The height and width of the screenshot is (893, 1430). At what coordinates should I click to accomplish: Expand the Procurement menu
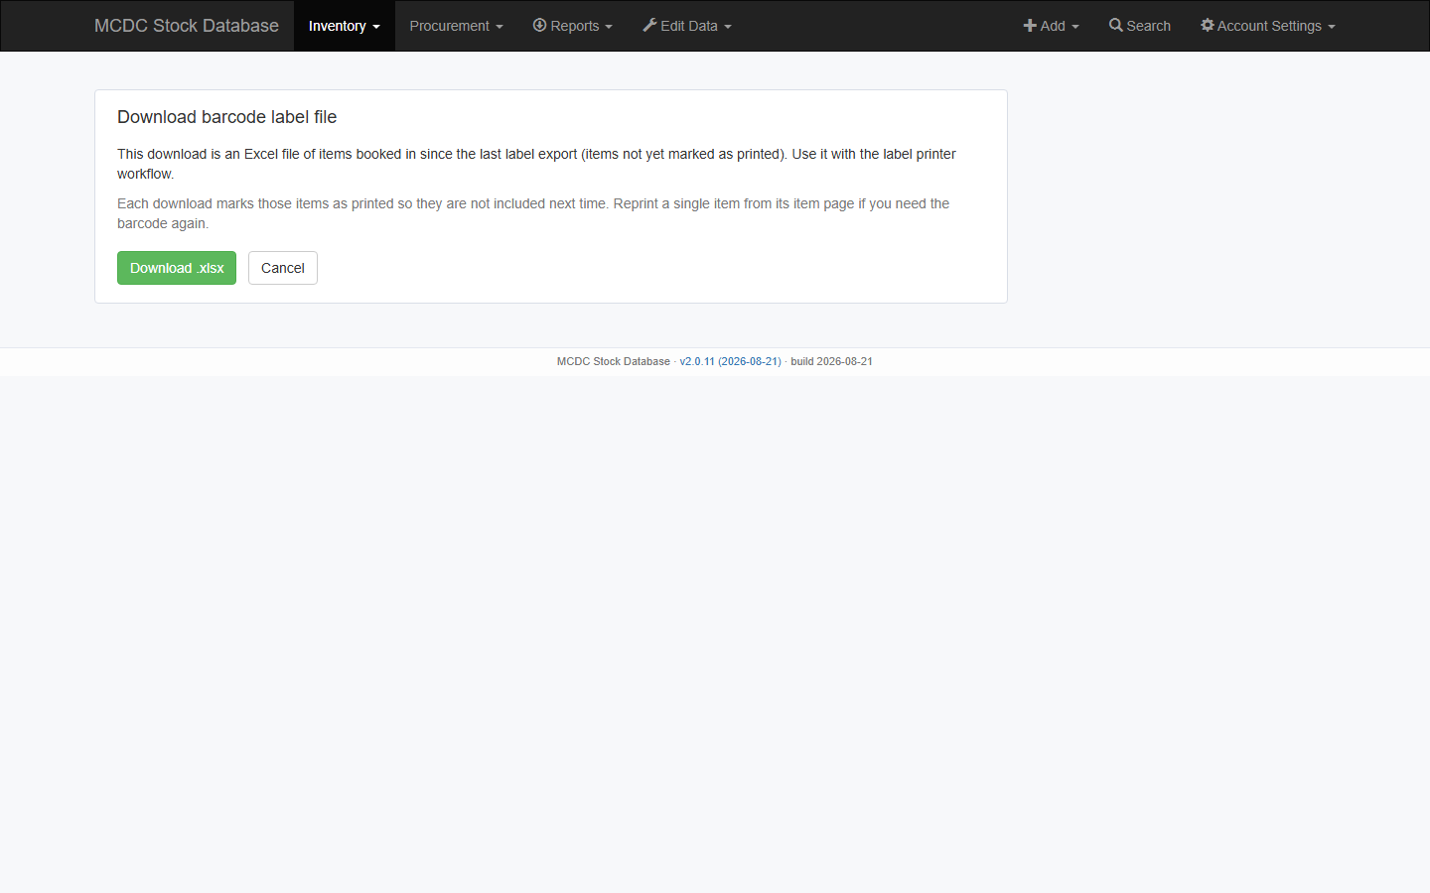click(456, 26)
